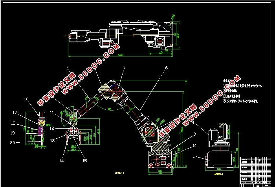Click part callout number 16

pos(26,100)
